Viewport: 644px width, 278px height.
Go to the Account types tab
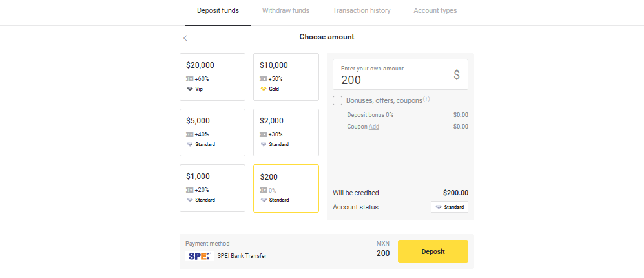[x=435, y=11]
